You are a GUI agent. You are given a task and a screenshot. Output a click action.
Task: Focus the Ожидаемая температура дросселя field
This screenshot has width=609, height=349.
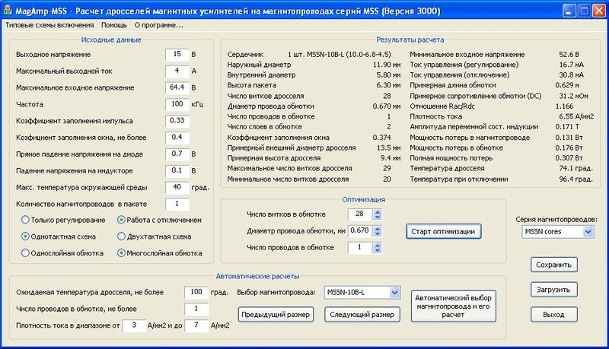point(196,293)
